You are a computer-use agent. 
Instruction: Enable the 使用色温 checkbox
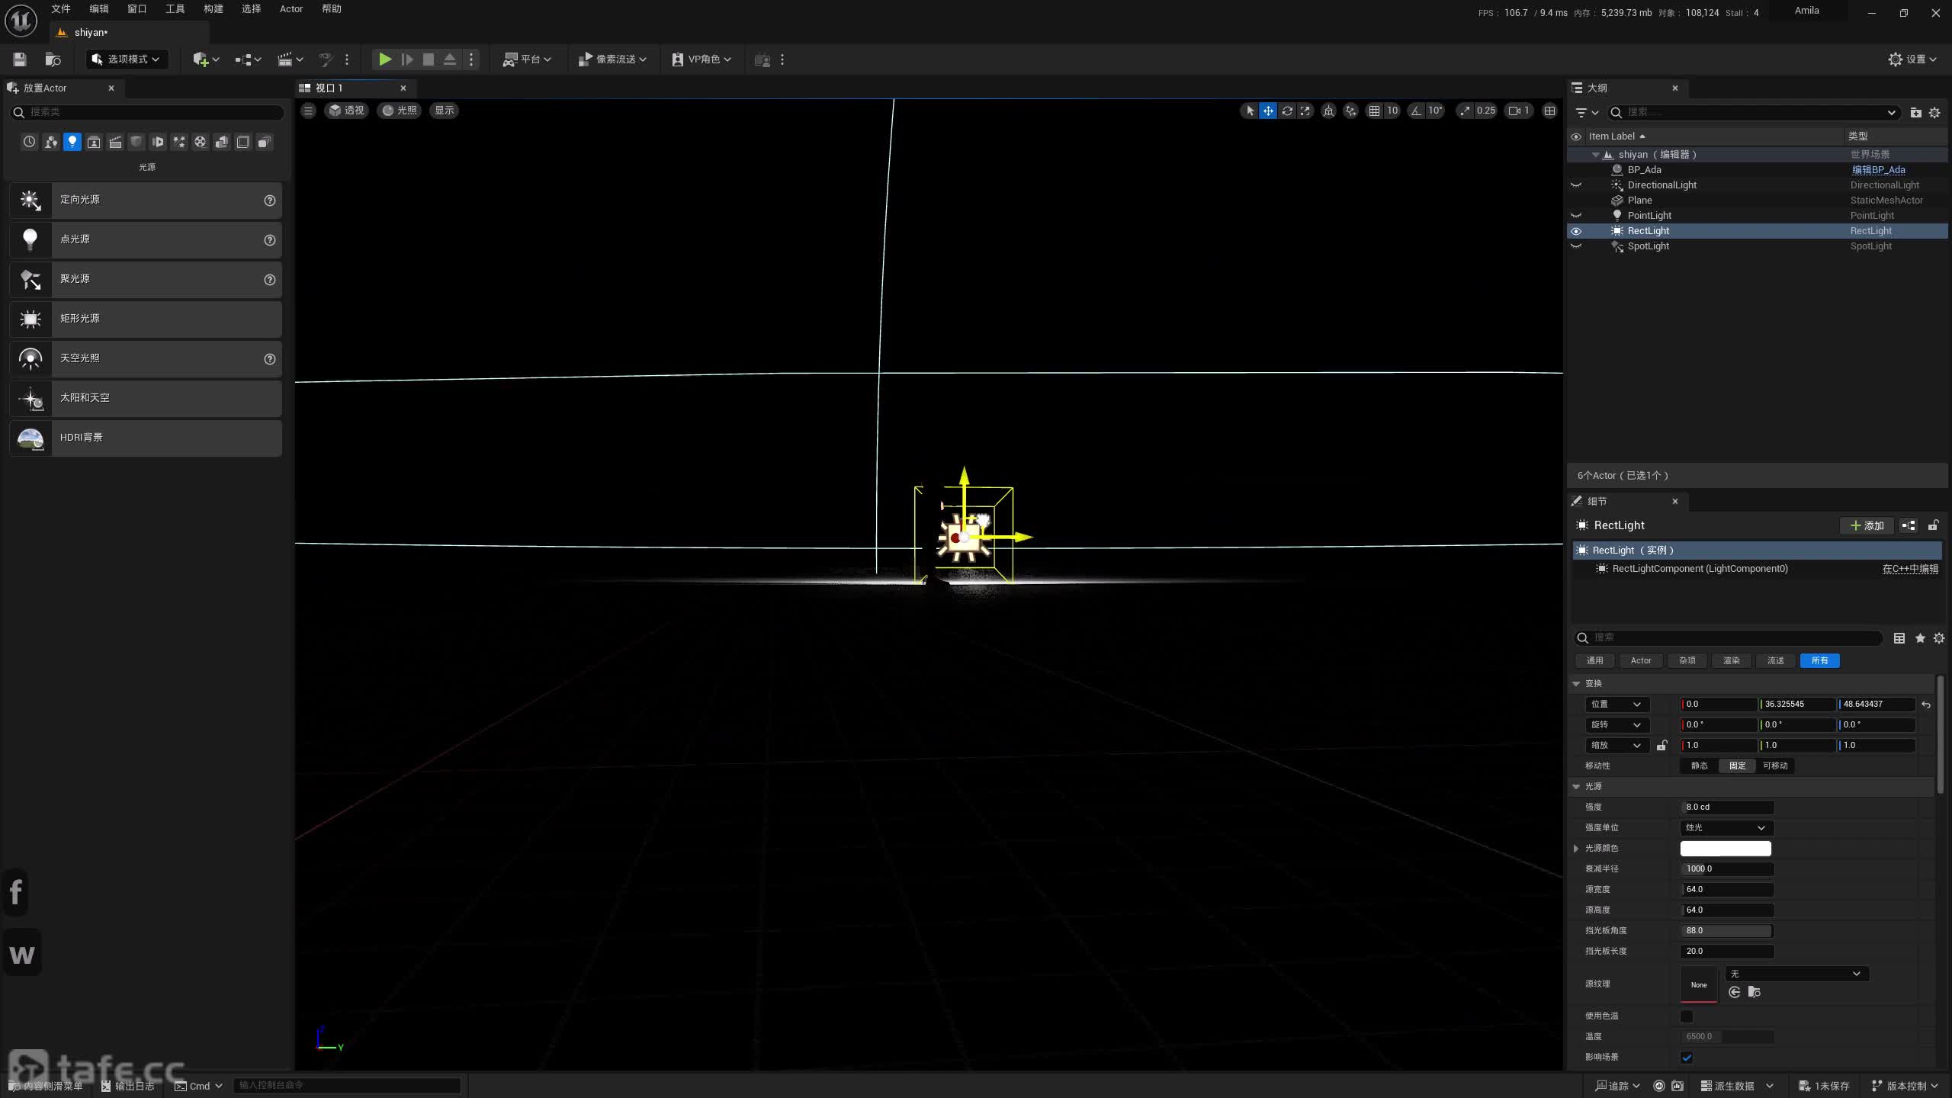[1687, 1016]
